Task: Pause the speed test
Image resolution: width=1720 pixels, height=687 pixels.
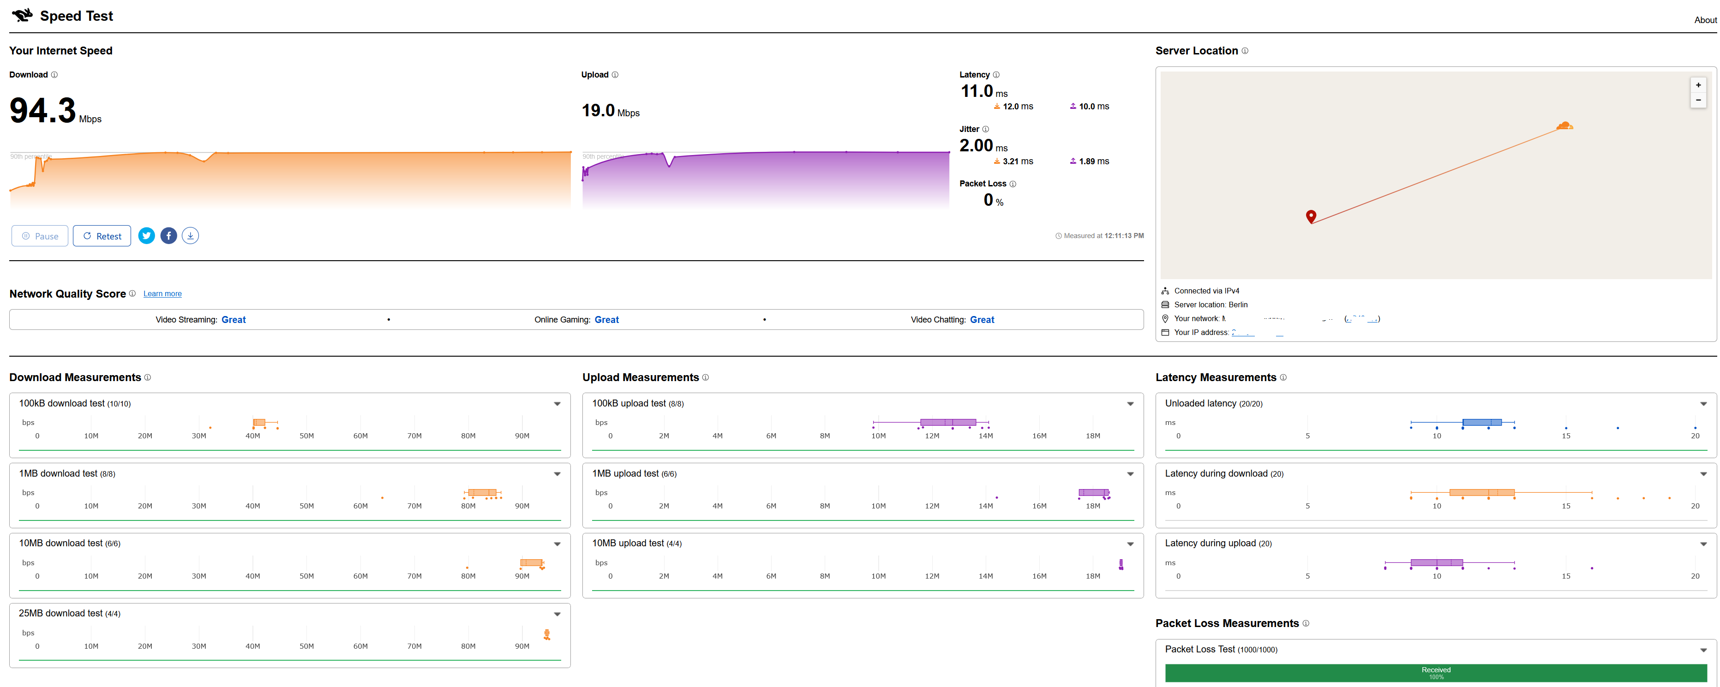Action: coord(40,236)
